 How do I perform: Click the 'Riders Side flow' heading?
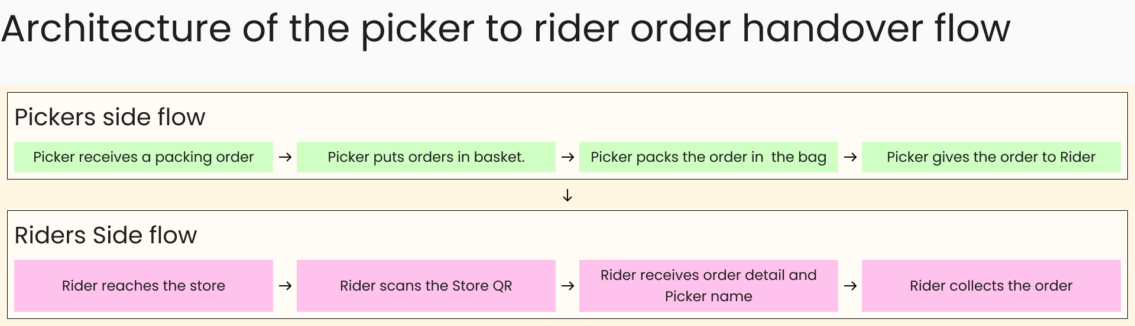click(x=105, y=235)
